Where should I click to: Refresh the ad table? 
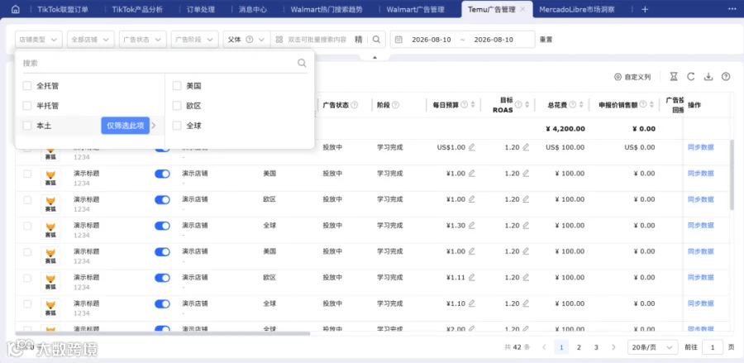pyautogui.click(x=691, y=76)
